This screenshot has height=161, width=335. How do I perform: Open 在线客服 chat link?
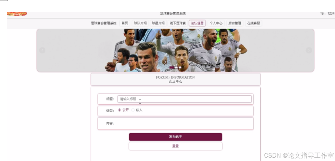click(254, 23)
